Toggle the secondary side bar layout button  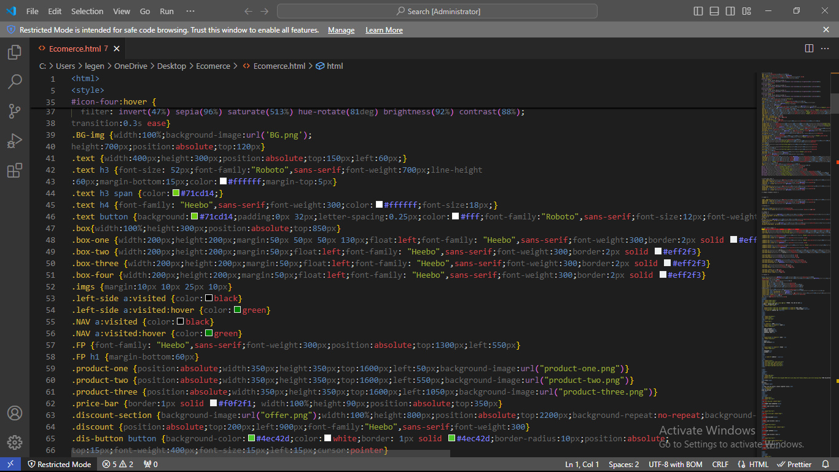click(730, 11)
